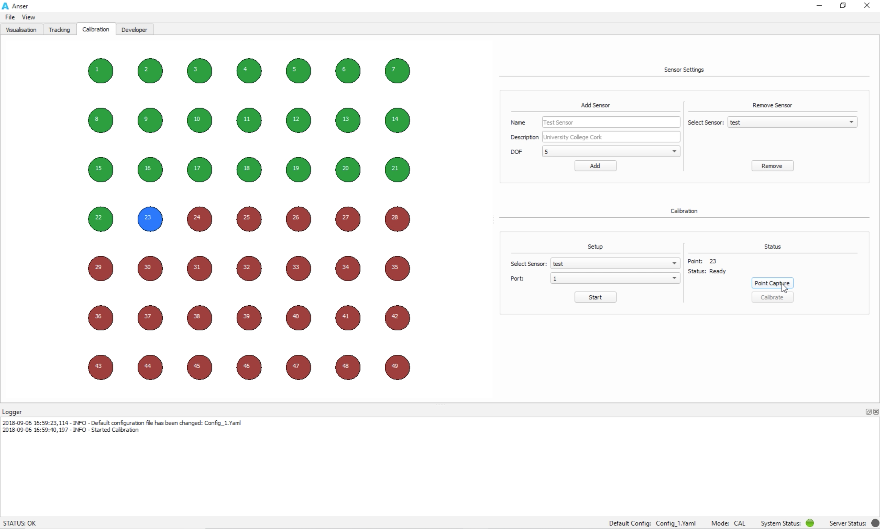Select the blue calibration point 23
The image size is (880, 529).
coord(150,219)
